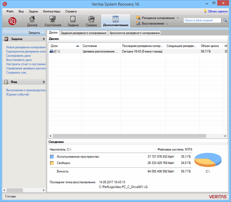This screenshot has width=231, height=202.
Task: Open the Вид menu in menu bar
Action: 21,11
